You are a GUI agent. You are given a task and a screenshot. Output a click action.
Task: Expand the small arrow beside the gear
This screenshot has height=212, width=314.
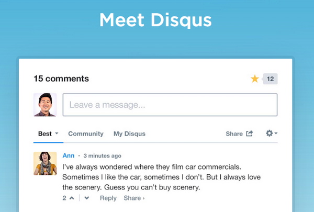276,133
